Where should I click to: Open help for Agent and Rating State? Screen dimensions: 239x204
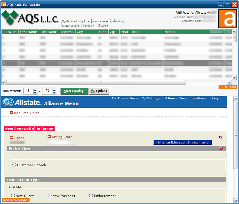point(220,137)
